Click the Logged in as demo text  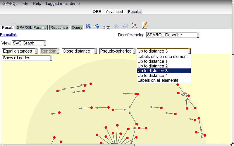tap(63, 4)
